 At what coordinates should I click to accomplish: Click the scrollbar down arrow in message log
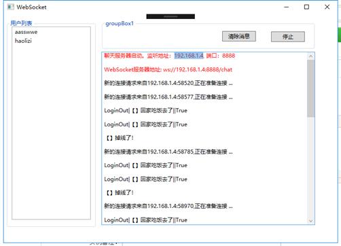click(x=311, y=220)
